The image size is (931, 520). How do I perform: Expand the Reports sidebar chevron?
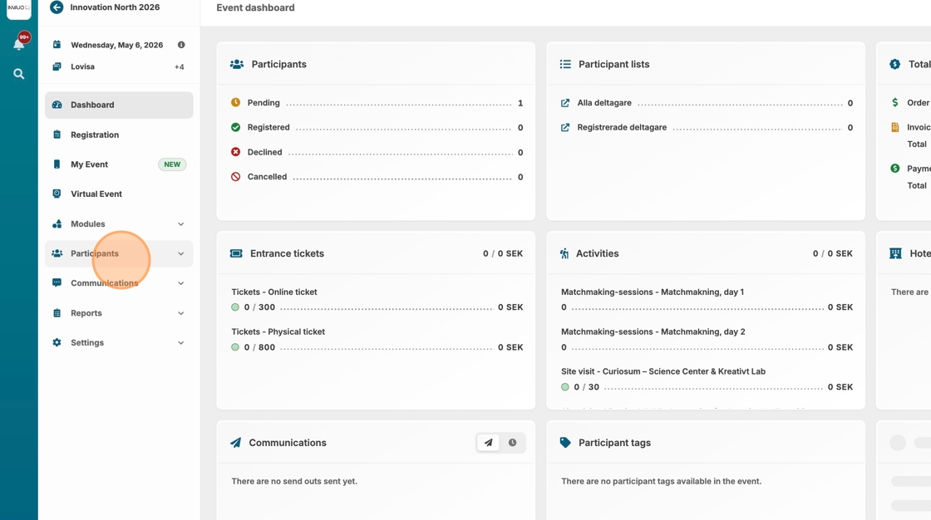pyautogui.click(x=180, y=313)
